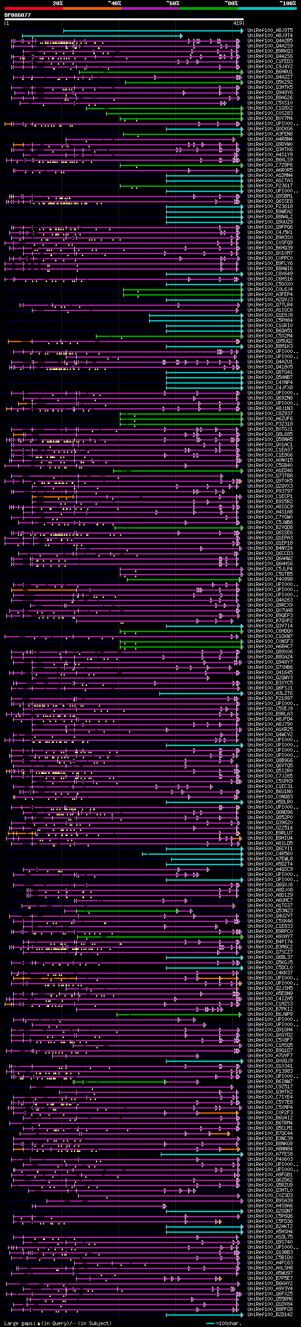Click the orange ~40% identity legend bar

click(x=92, y=8)
